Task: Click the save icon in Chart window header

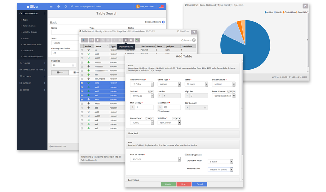Action: (305, 6)
